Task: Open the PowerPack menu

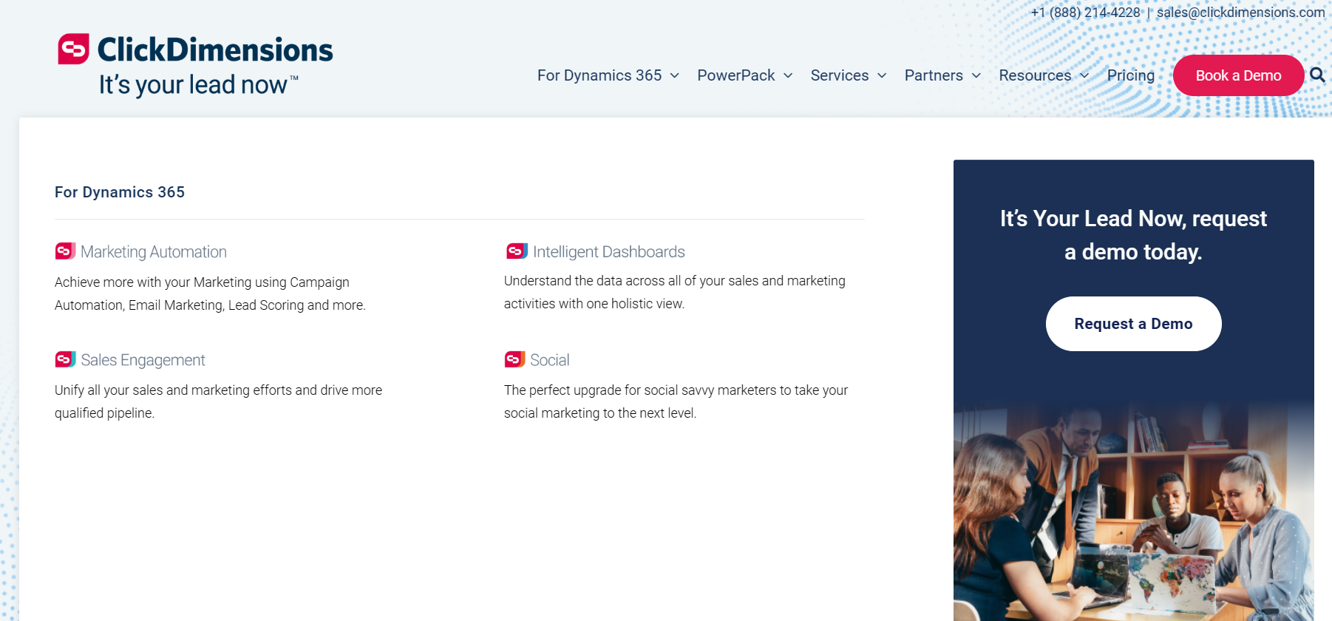Action: [736, 75]
